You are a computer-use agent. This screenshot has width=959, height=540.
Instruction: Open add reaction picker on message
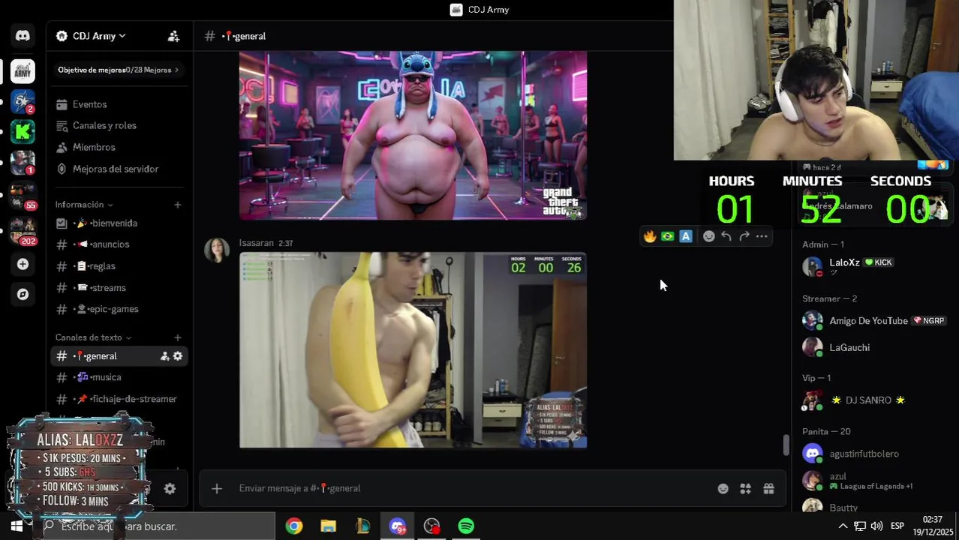[x=708, y=236]
